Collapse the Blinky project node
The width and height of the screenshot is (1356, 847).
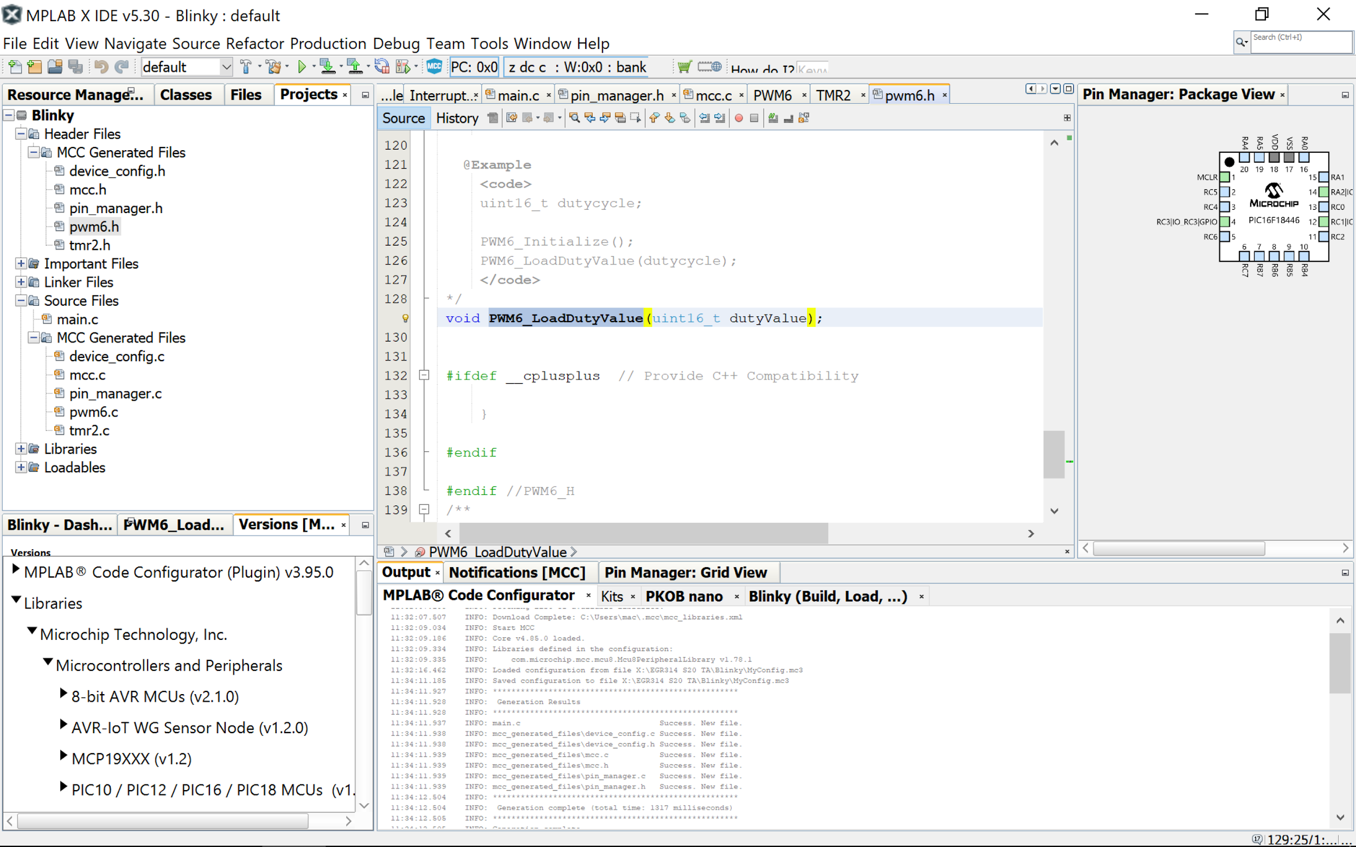(x=8, y=115)
